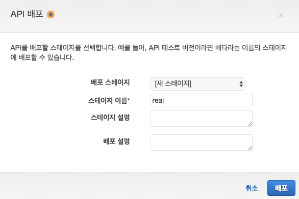Click the 배포 설명 field label
This screenshot has width=299, height=199.
coord(116,141)
